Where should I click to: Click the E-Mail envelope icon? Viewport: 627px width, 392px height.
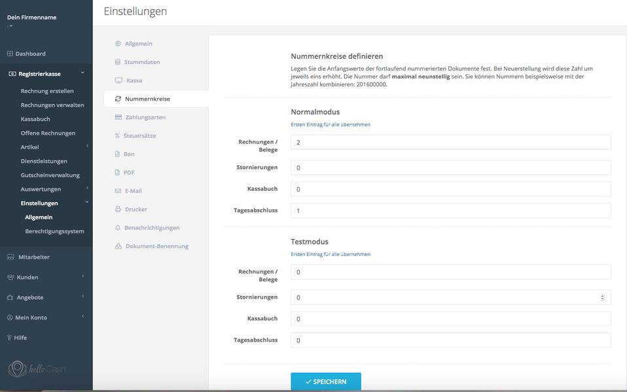pos(118,191)
